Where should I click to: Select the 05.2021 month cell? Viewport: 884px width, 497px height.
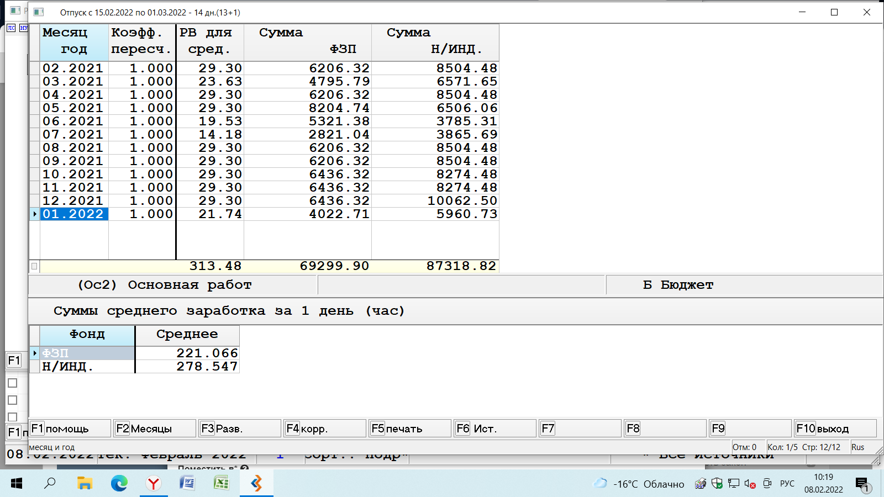pyautogui.click(x=73, y=108)
